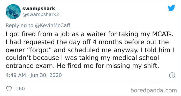Screen dimensions: 181x96
Task: Open swampshark's turtle profile avatar
Action: click(x=13, y=12)
